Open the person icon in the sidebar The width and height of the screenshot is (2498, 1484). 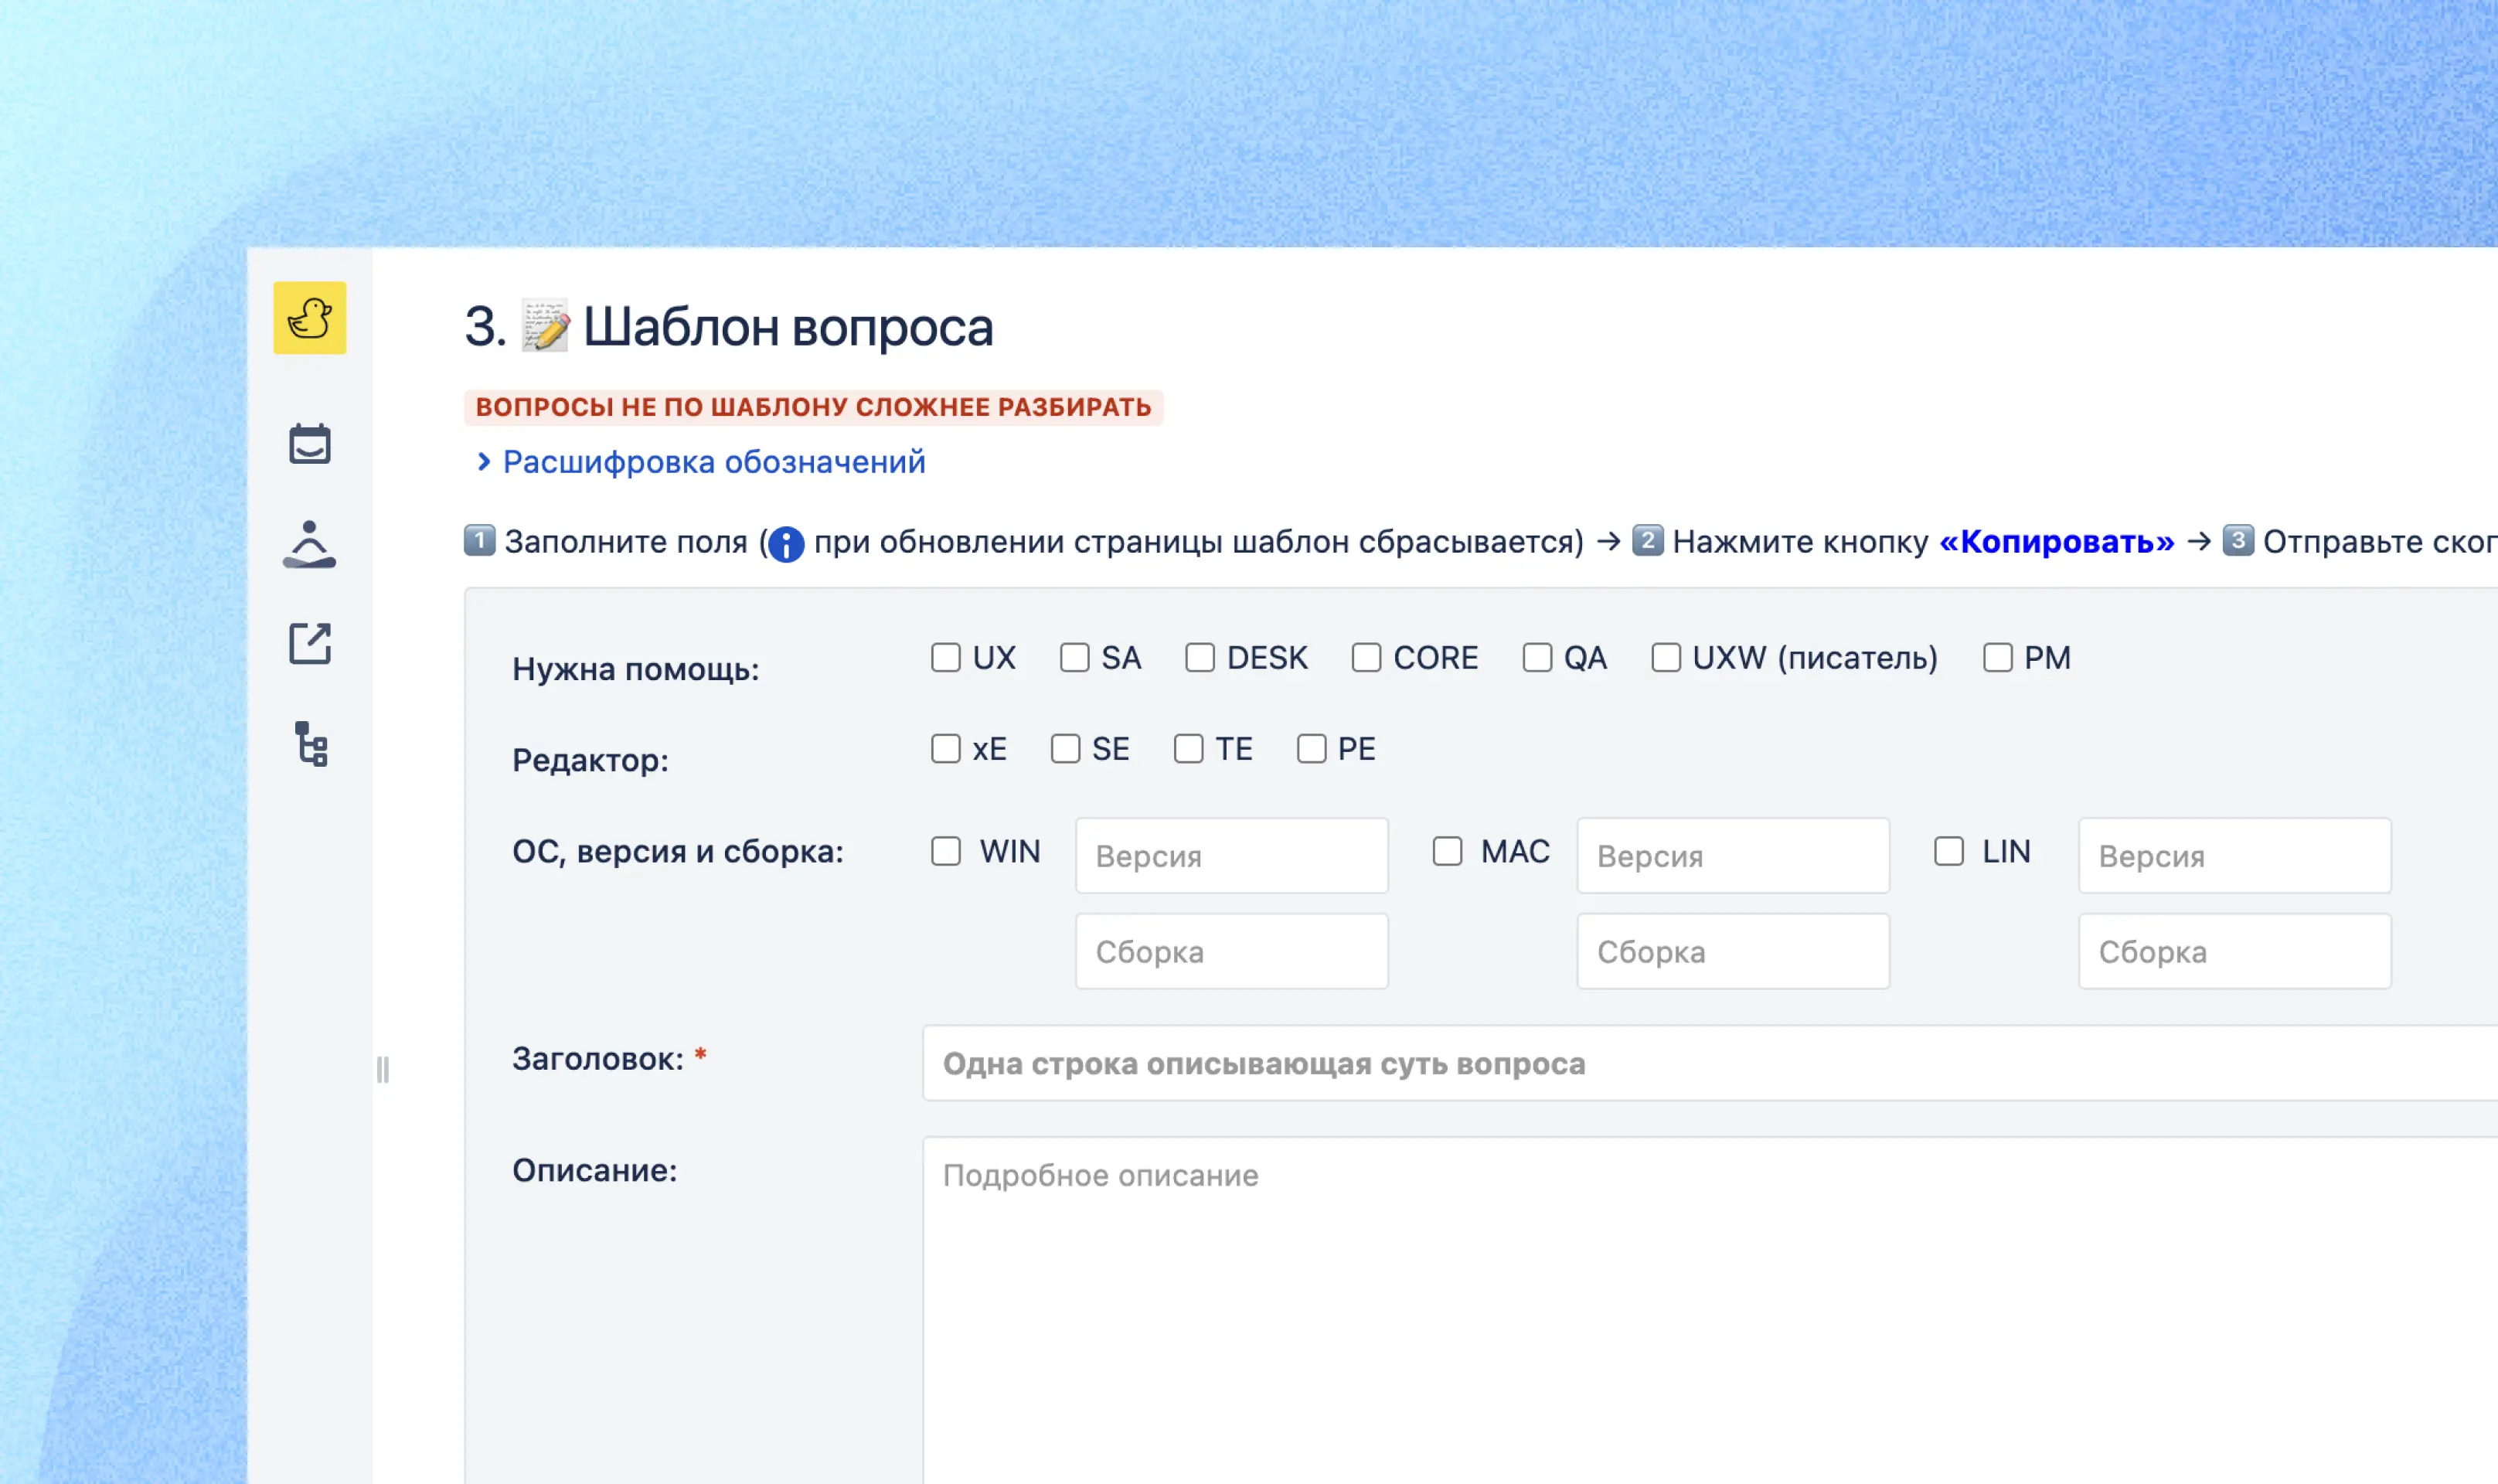click(310, 544)
